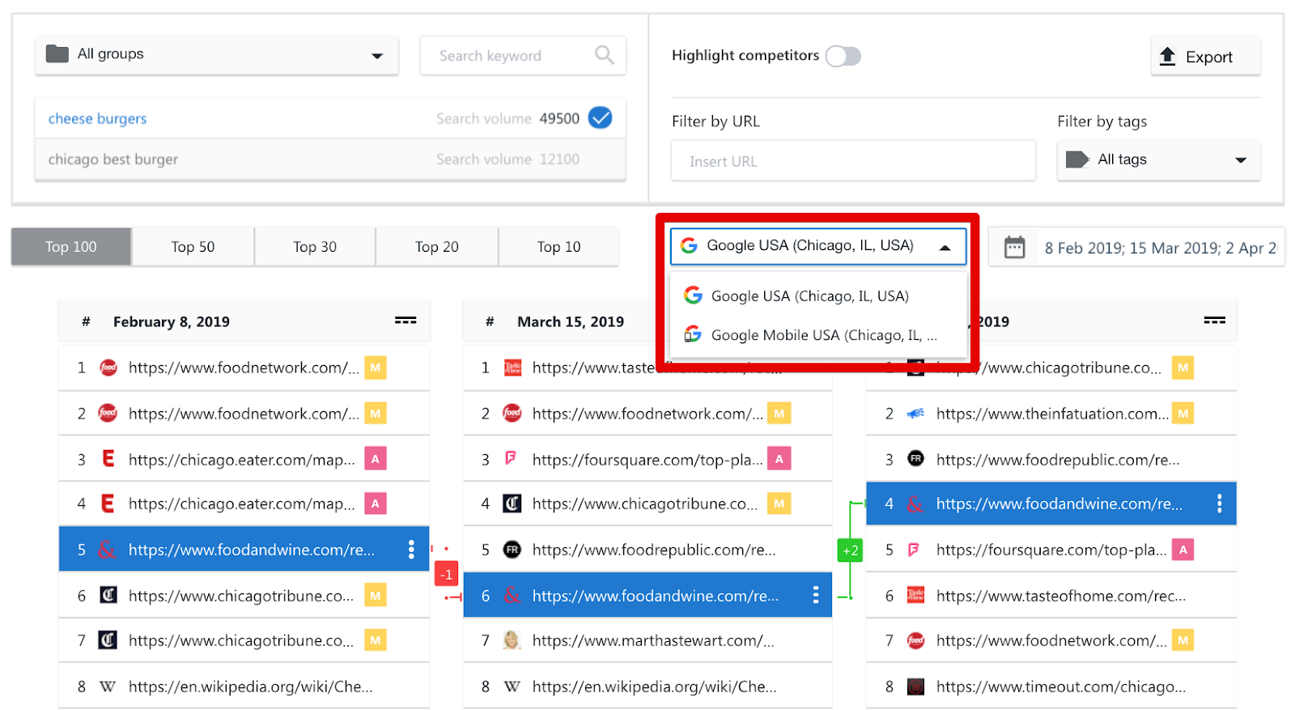1295x710 pixels.
Task: Click Martha Stewart favicon in March row 7
Action: tap(512, 640)
